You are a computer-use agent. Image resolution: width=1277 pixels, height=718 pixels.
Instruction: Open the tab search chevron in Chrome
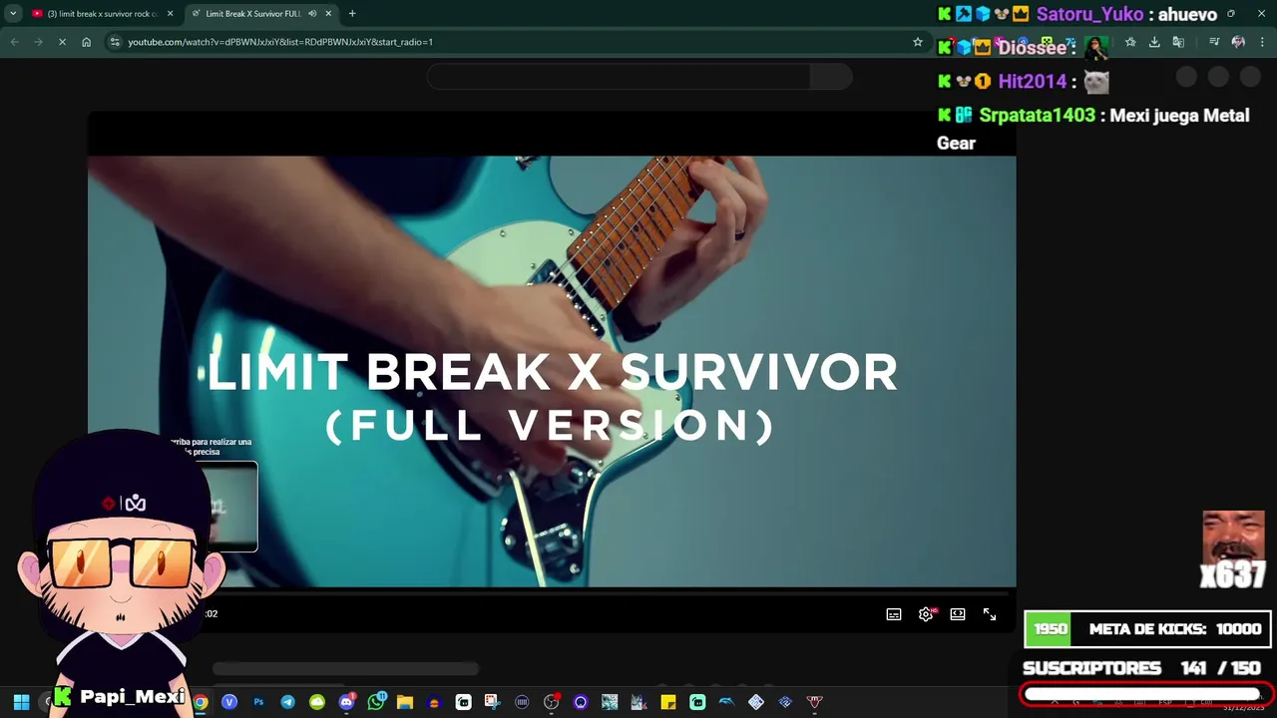click(x=13, y=14)
